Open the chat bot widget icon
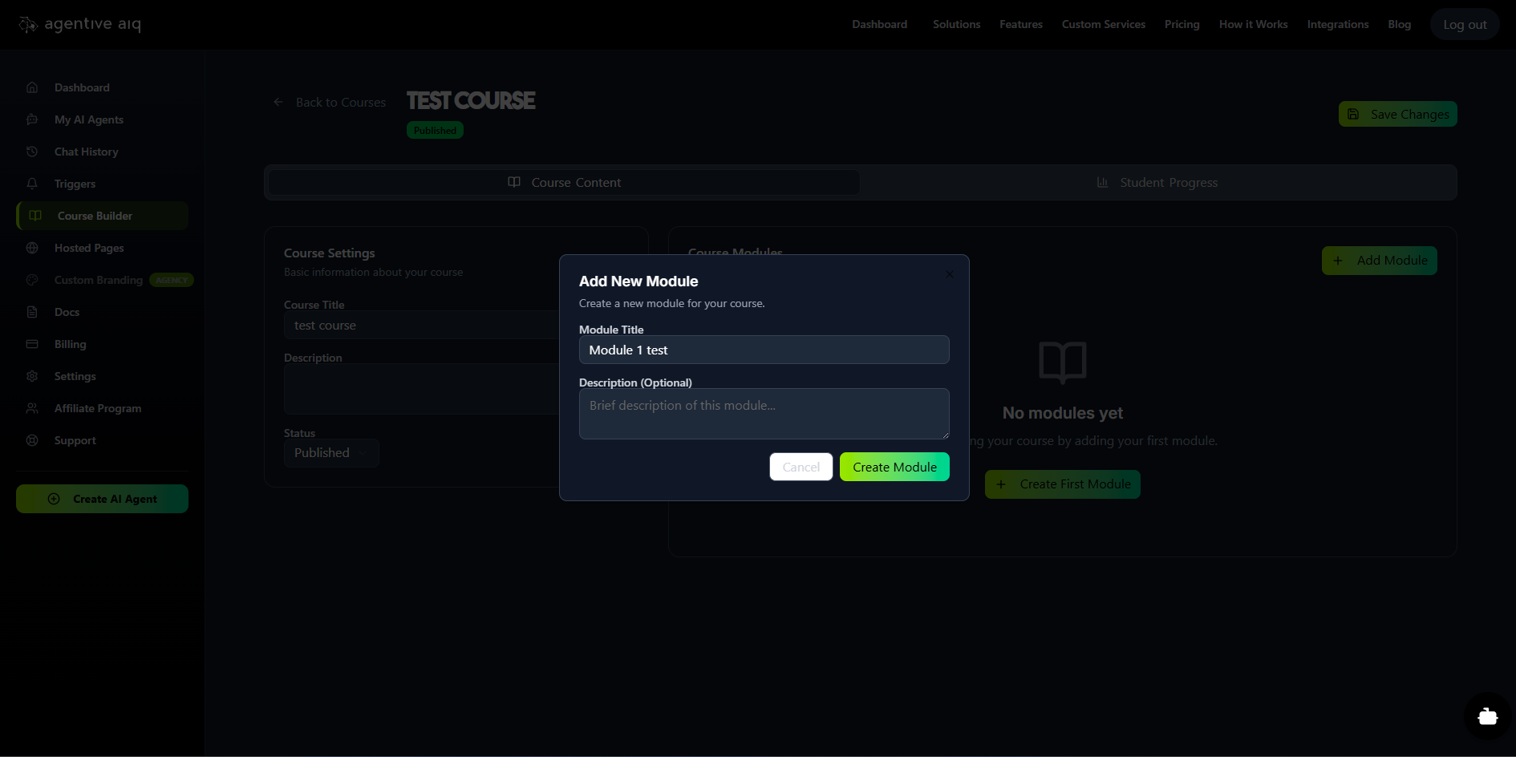Image resolution: width=1516 pixels, height=757 pixels. coord(1487,716)
